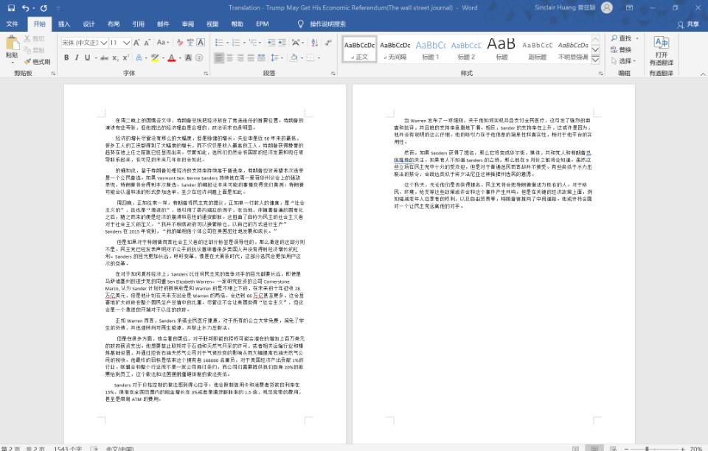708x451 pixels.
Task: Click the Cut (剪切) scissors icon
Action: tap(28, 39)
